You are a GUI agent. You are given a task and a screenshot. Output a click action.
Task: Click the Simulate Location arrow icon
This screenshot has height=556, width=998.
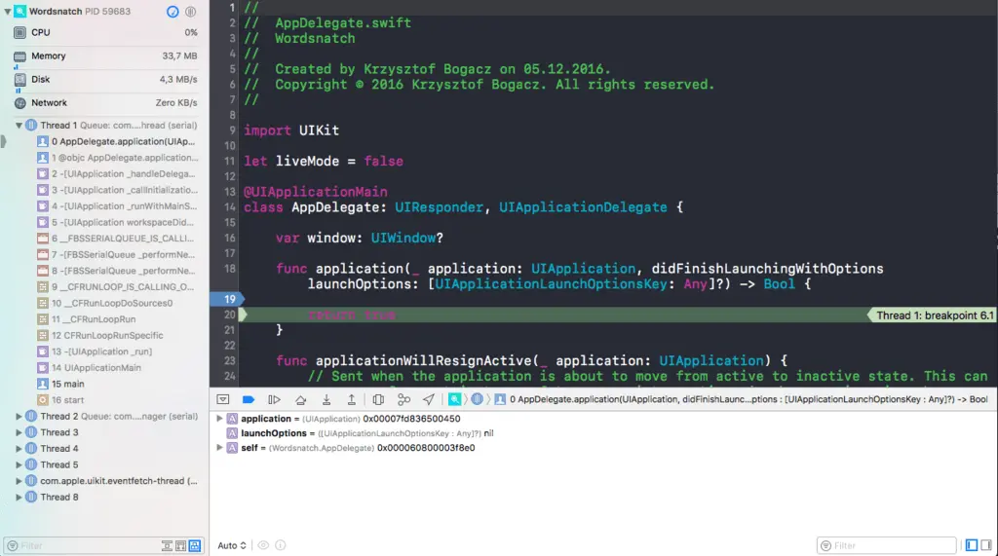(429, 399)
